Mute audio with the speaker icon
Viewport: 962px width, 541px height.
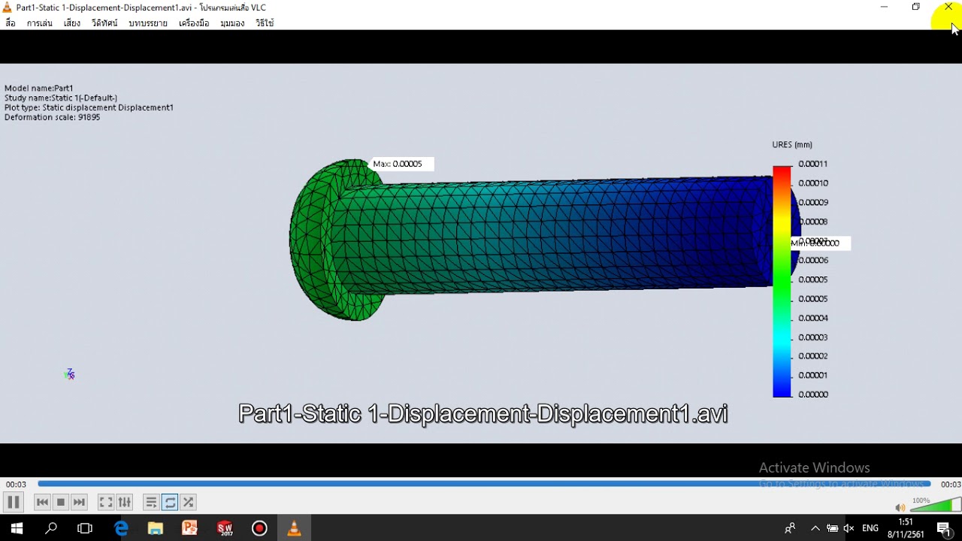(900, 507)
